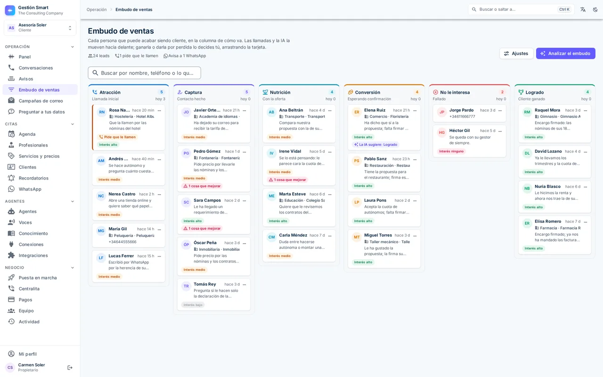Open Voces under Agentes
Image resolution: width=603 pixels, height=377 pixels.
pos(40,222)
